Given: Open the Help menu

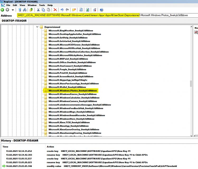Looking at the screenshot, I should pyautogui.click(x=50, y=5).
